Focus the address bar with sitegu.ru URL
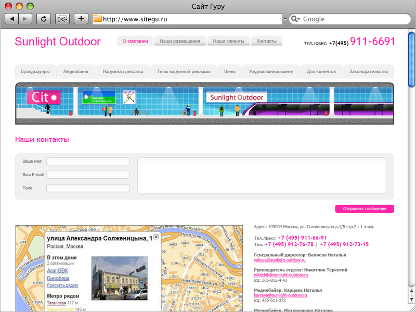Viewport: 416px width, 312px height. [187, 19]
